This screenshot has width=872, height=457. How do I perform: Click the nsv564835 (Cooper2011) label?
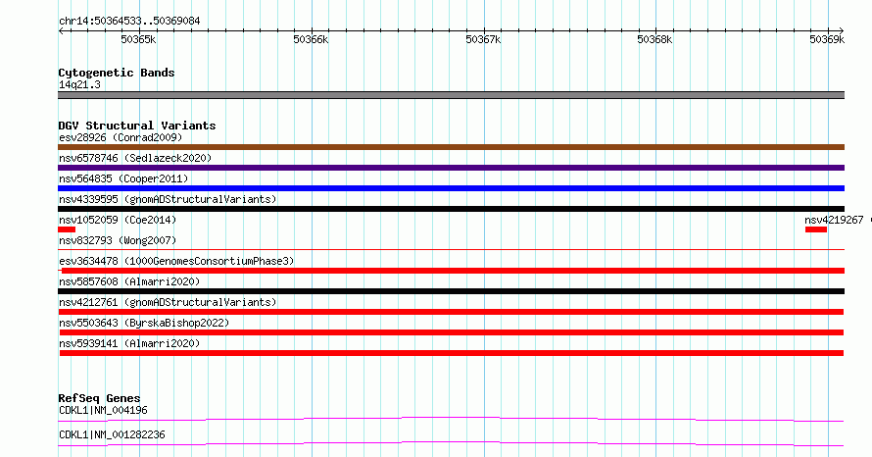123,178
